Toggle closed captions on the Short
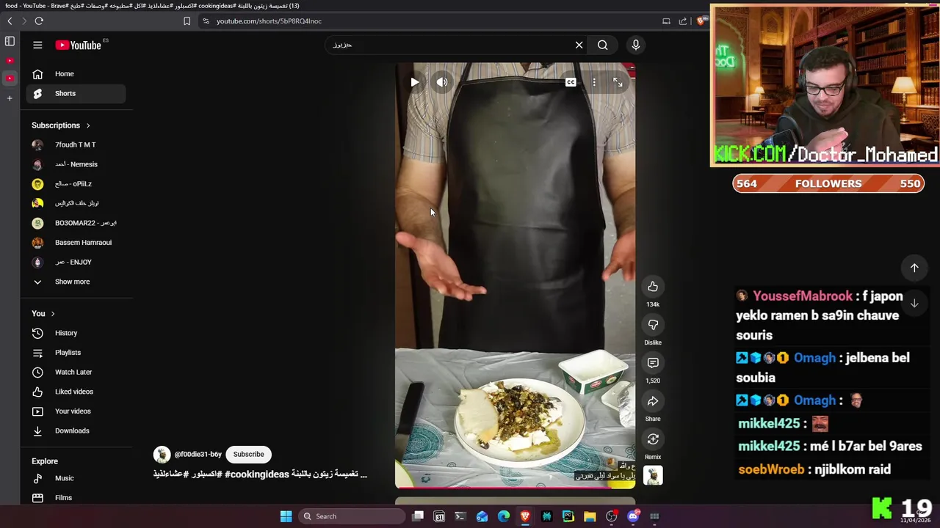Image resolution: width=940 pixels, height=528 pixels. tap(571, 82)
